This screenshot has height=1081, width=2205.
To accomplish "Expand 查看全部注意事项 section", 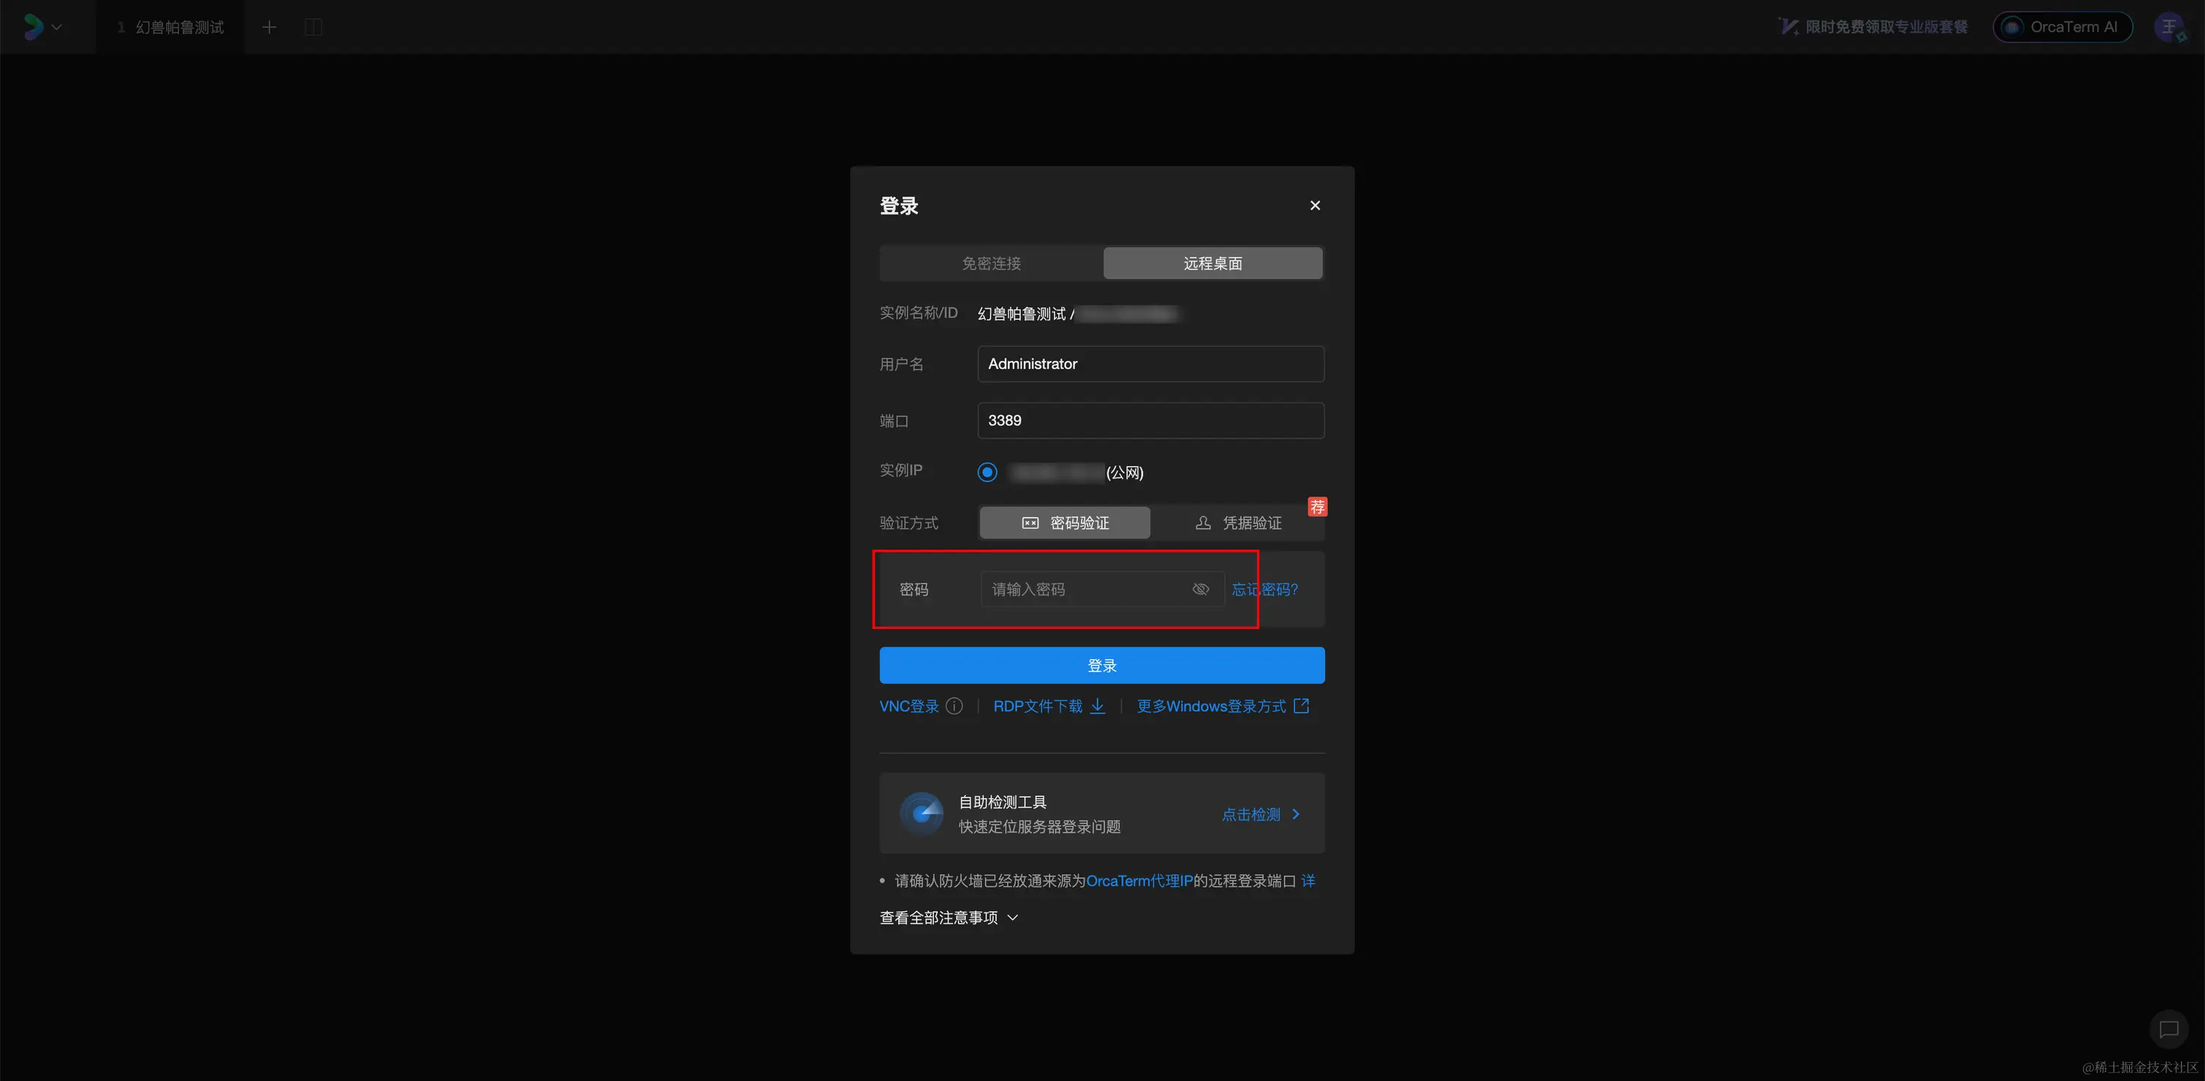I will tap(949, 918).
